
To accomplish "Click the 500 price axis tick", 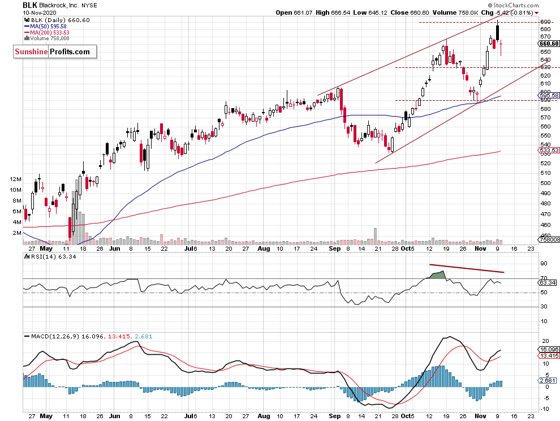I will click(x=545, y=183).
